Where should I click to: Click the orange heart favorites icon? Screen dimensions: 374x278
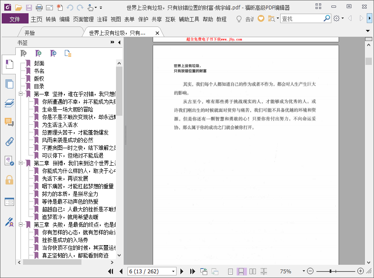coord(261,18)
